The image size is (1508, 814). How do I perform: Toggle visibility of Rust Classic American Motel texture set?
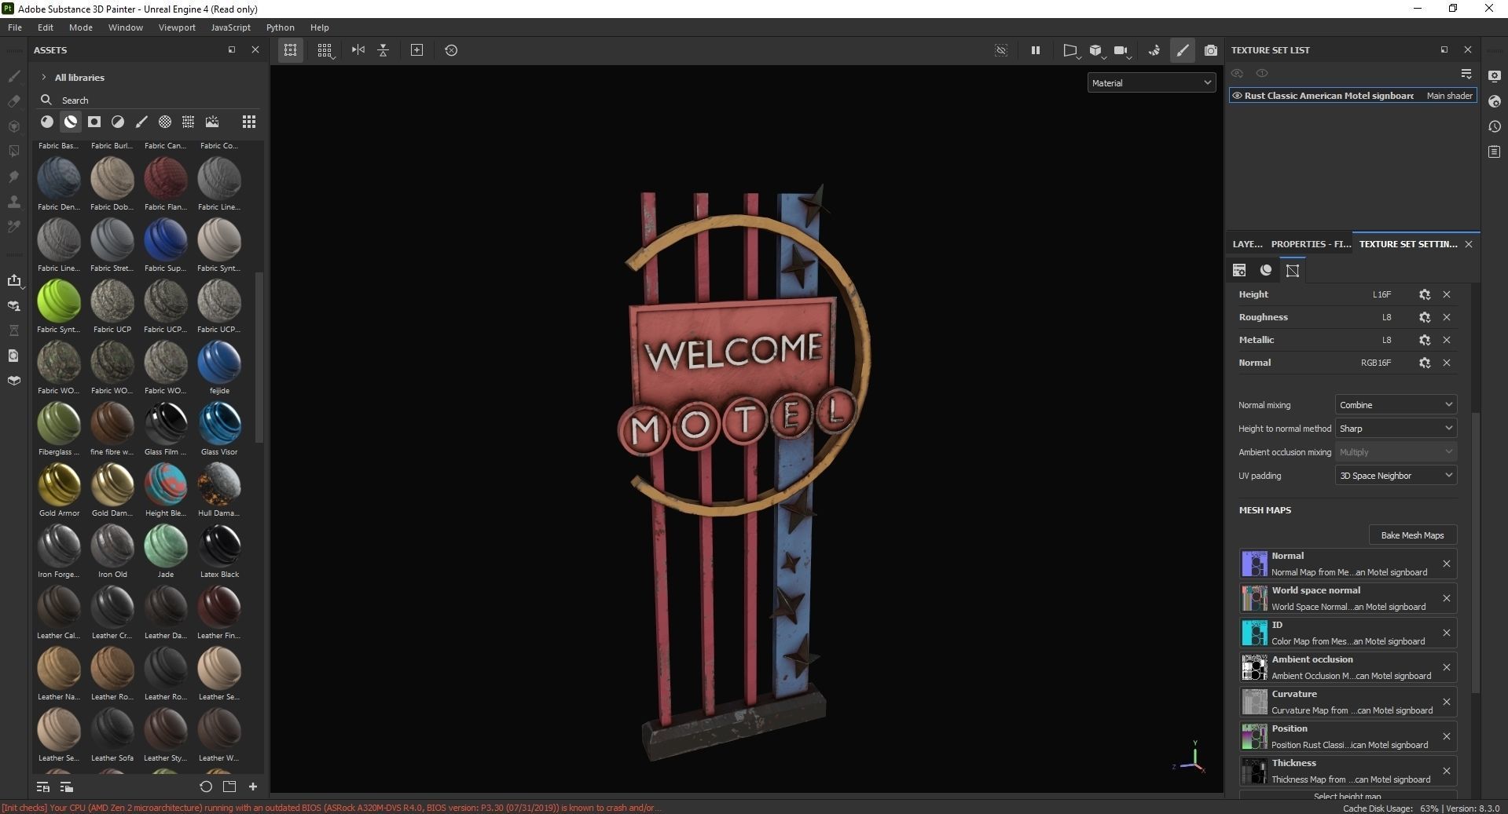[1237, 96]
